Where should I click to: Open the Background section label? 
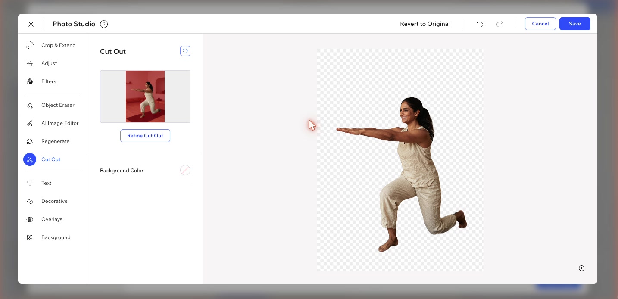point(56,237)
